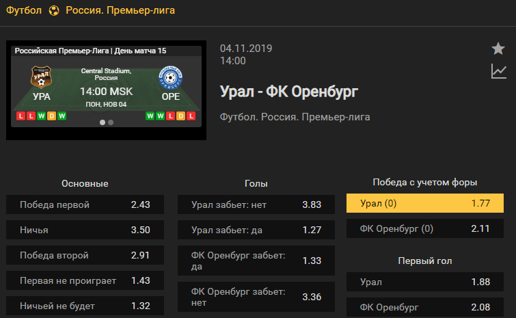516x318 pixels.
Task: Deselect highlighted Урал (0) 1.77 bet
Action: coord(425,203)
